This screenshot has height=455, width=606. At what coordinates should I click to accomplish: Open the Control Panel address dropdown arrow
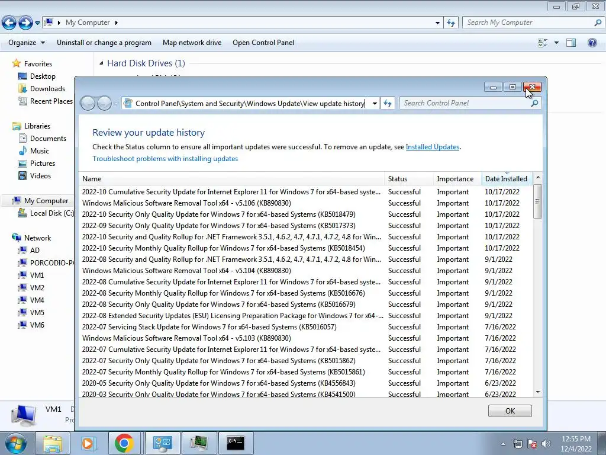375,103
